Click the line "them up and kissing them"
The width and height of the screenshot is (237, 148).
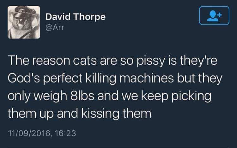coord(80,114)
